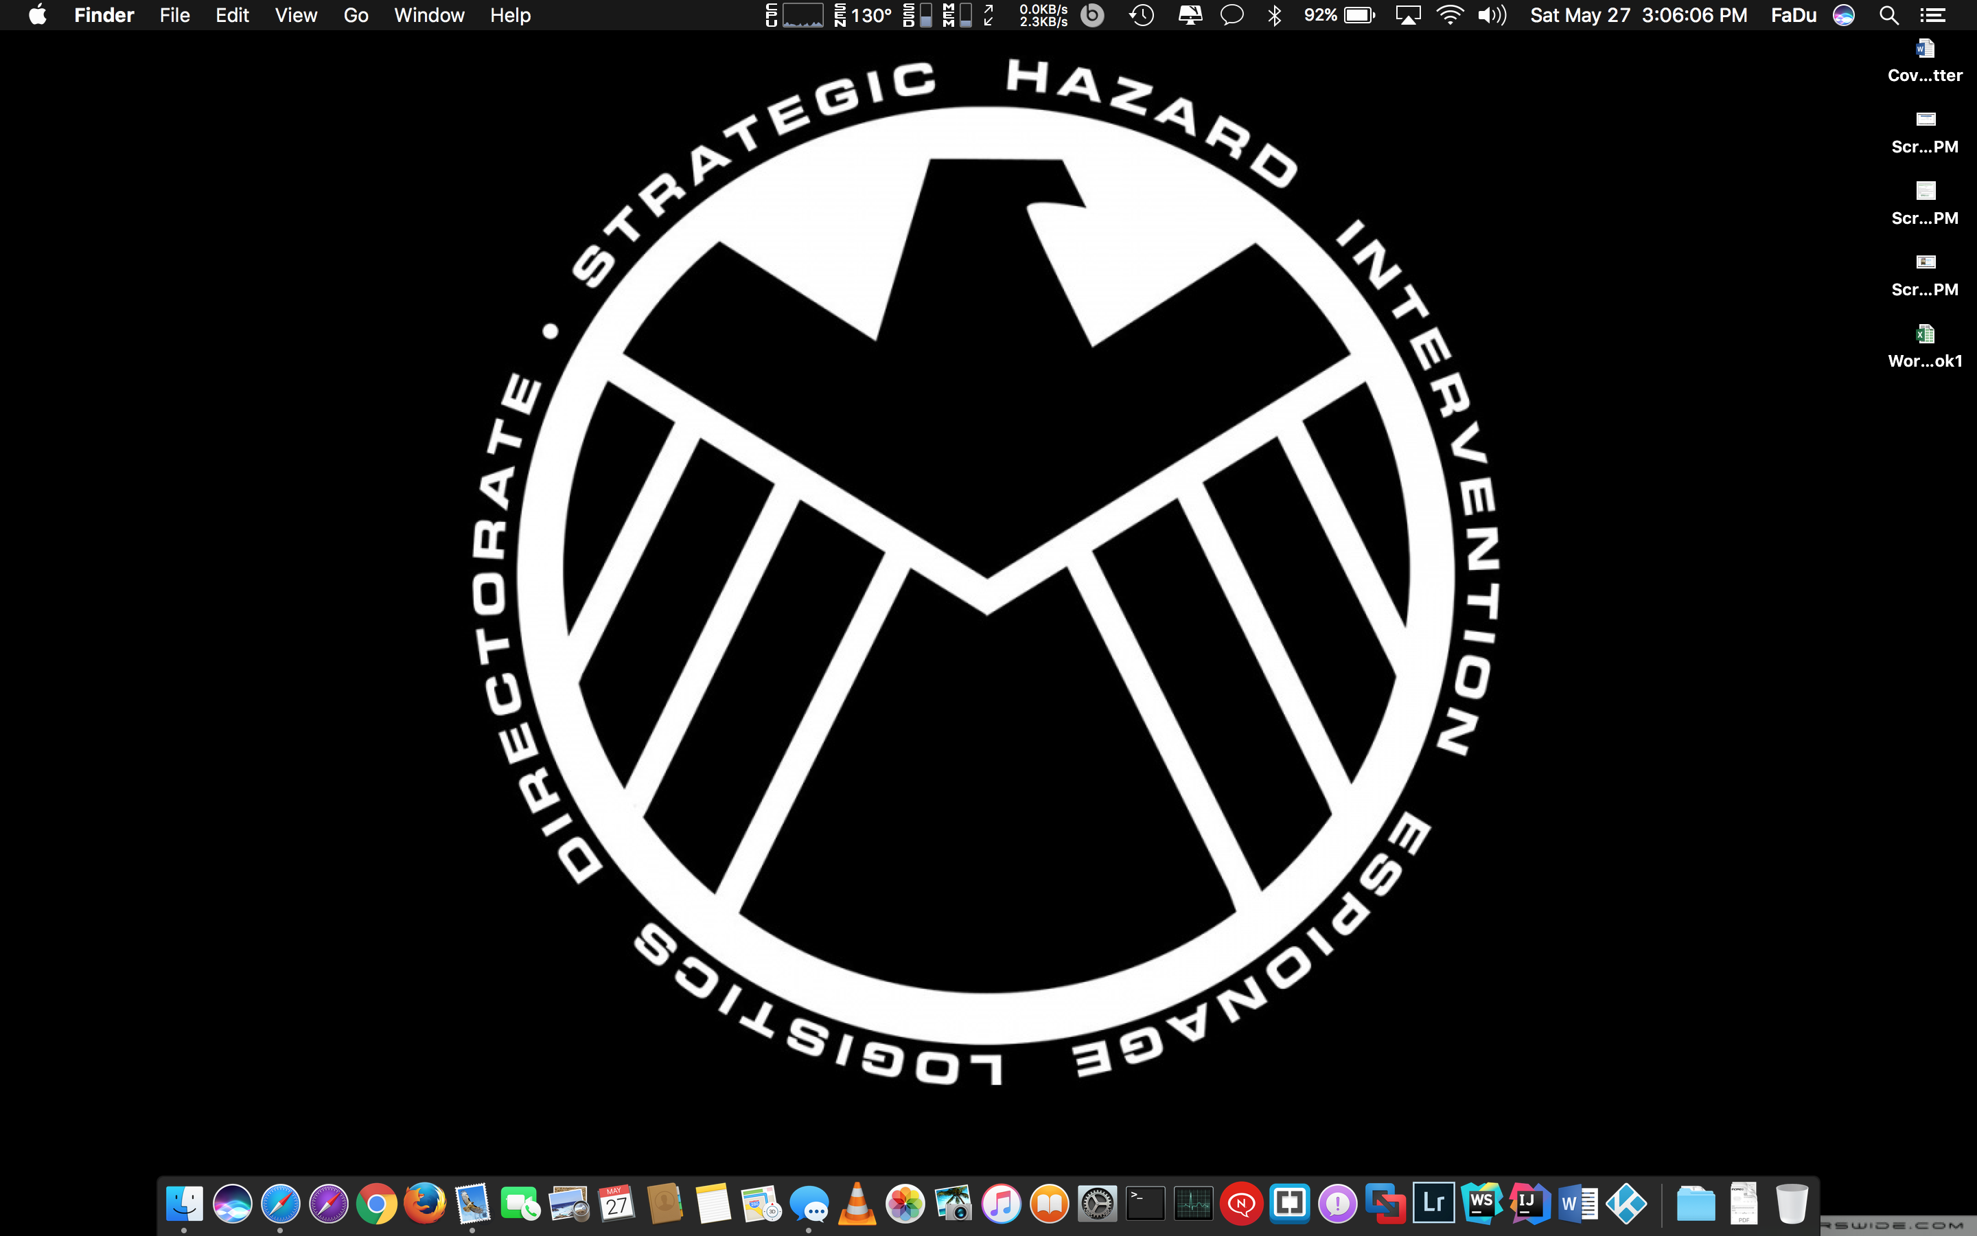
Task: Open the CPU usage graph in menu bar
Action: tap(794, 14)
